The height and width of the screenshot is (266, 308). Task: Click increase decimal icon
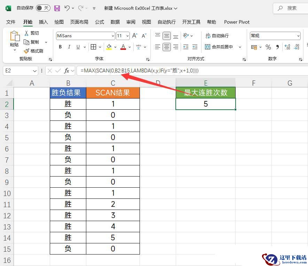tap(287, 47)
